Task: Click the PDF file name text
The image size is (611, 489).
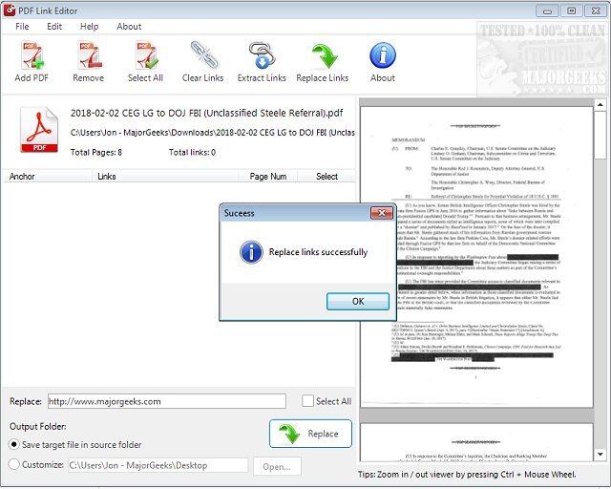Action: pos(206,113)
